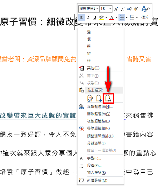Click body text 這次就來跟大家分享個人
This screenshot has width=158, height=188.
pyautogui.click(x=40, y=153)
